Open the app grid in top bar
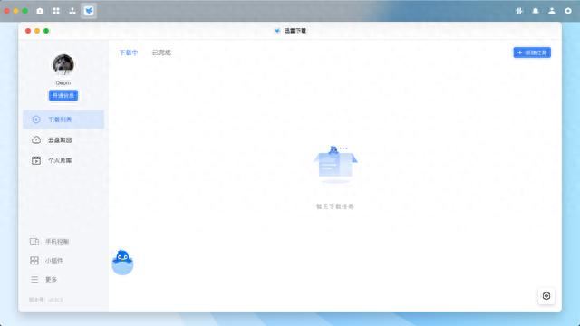This screenshot has height=326, width=580. [56, 11]
